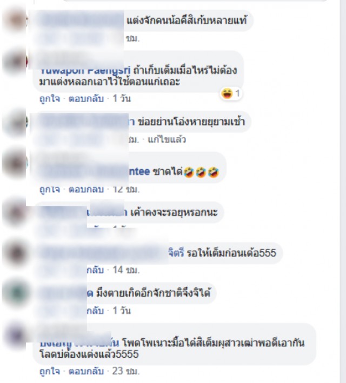View edit history via 'แก้ไขแล้ว'
This screenshot has width=346, height=383.
point(167,139)
